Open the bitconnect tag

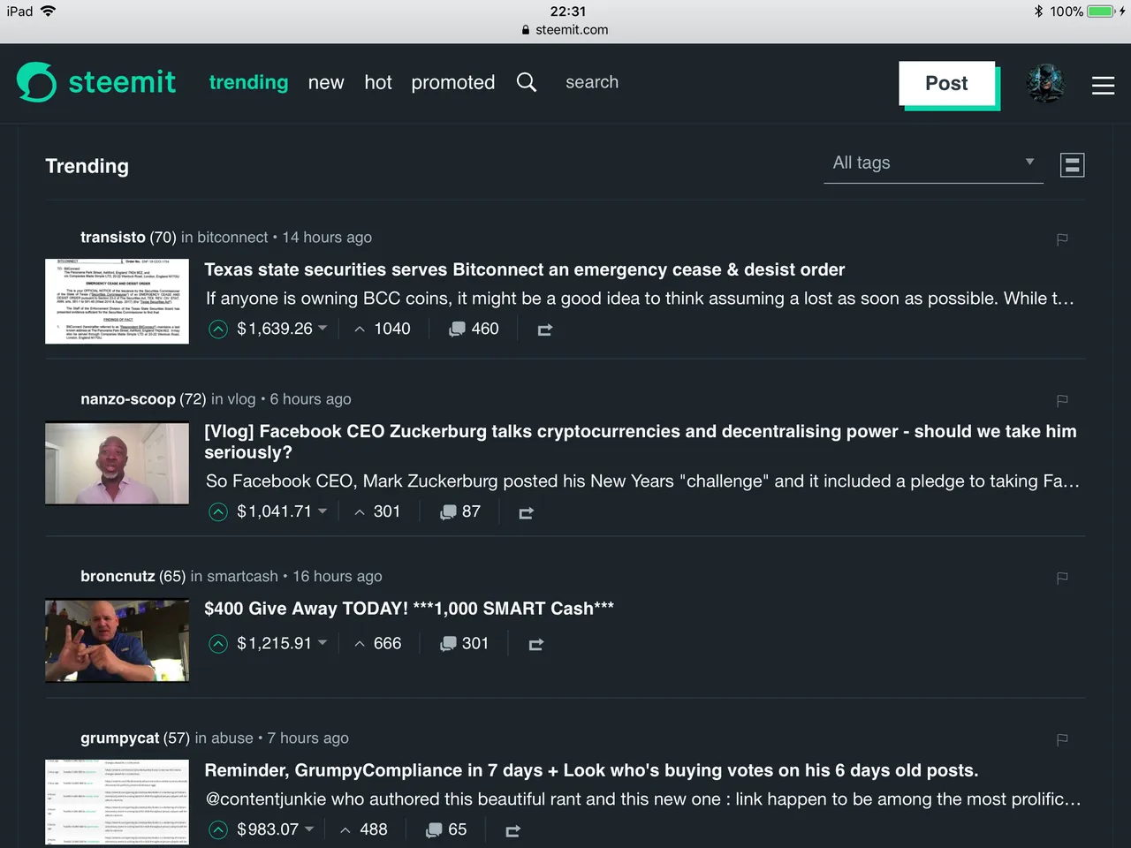[232, 237]
